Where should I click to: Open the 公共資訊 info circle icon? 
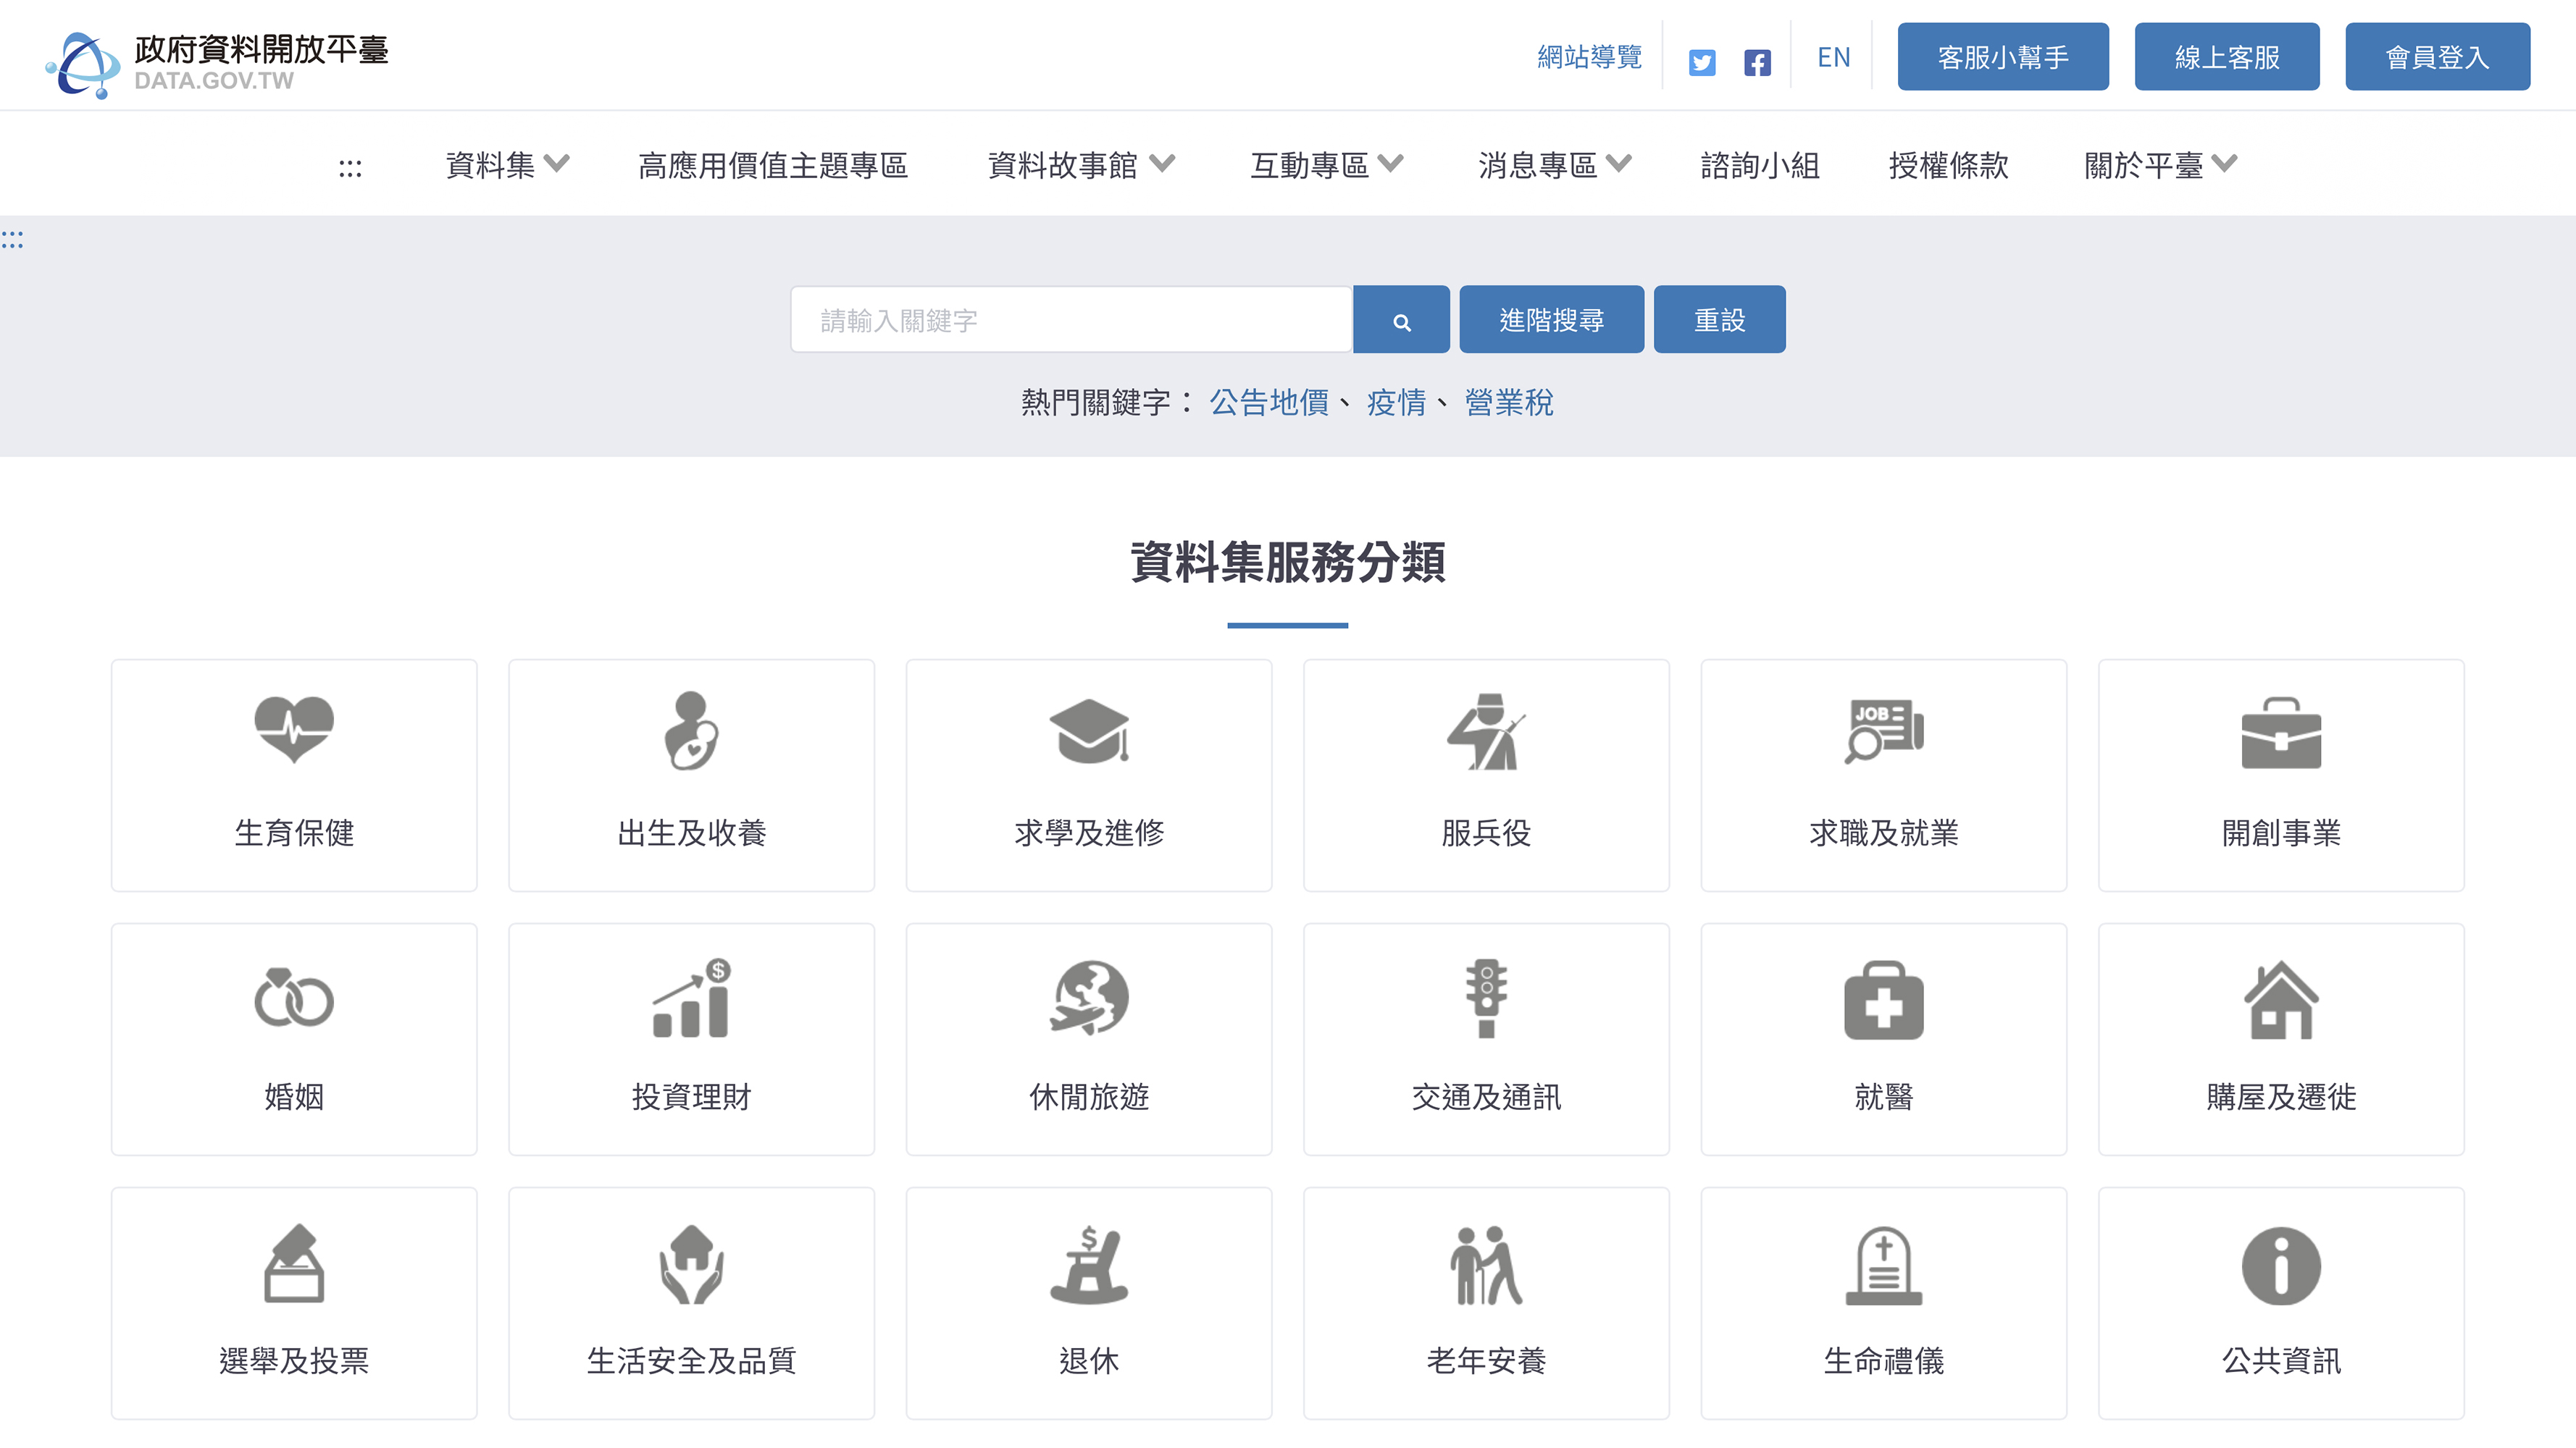coord(2280,1265)
